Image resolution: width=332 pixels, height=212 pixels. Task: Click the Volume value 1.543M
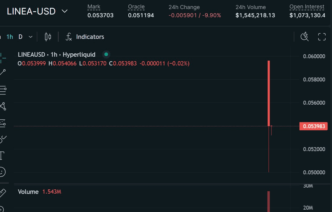tap(52, 192)
